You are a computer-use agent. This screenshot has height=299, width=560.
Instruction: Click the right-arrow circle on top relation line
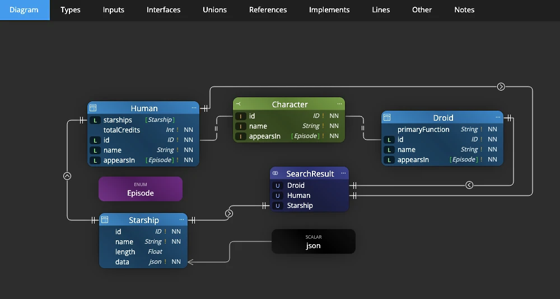(x=501, y=87)
